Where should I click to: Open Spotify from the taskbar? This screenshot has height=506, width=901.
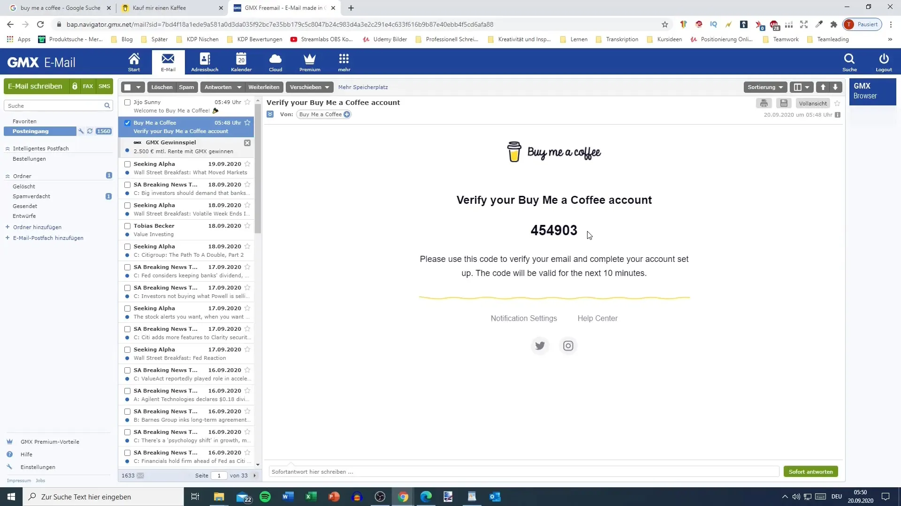click(x=265, y=497)
